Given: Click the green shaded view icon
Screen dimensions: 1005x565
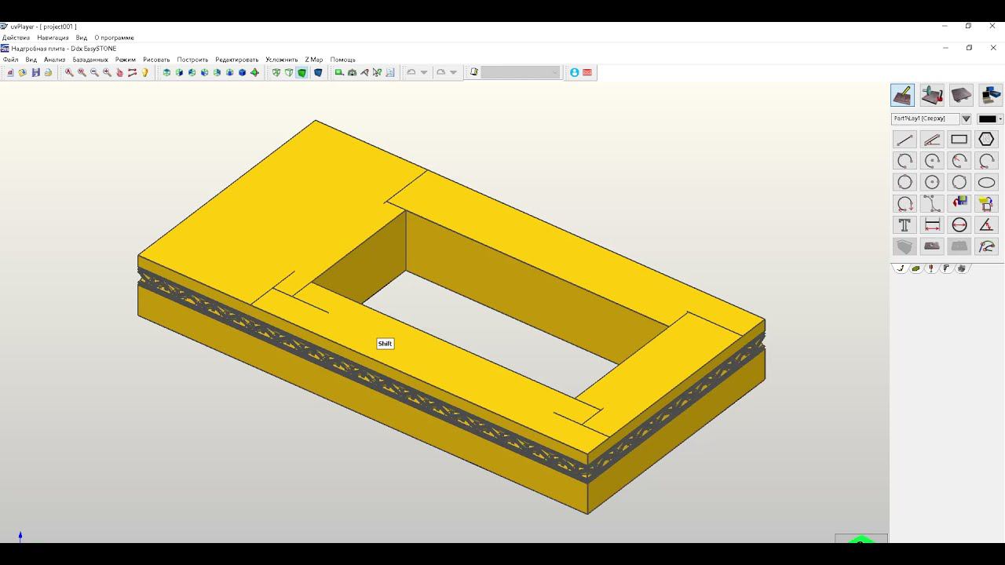Looking at the screenshot, I should point(301,72).
